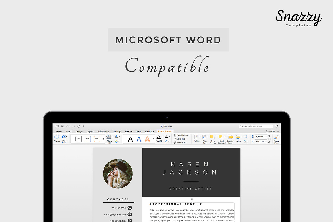Apply the orange outlined Abc shape style
This screenshot has height=222, width=333.
pyautogui.click(x=97, y=139)
